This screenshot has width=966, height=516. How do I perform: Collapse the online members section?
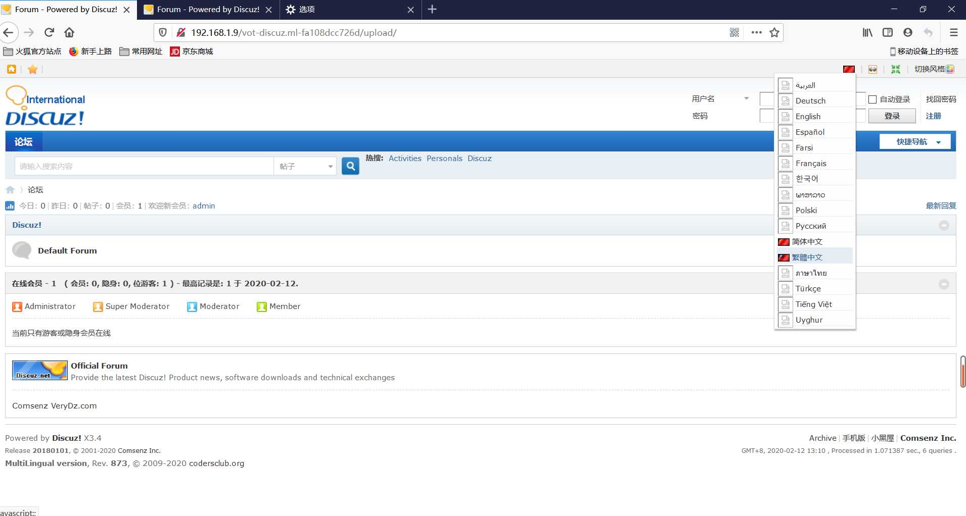click(x=944, y=284)
